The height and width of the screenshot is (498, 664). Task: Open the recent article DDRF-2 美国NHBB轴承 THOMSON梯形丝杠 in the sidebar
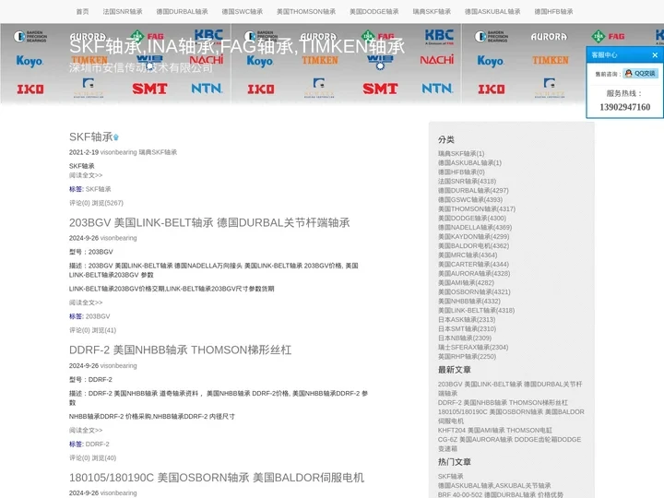[503, 403]
